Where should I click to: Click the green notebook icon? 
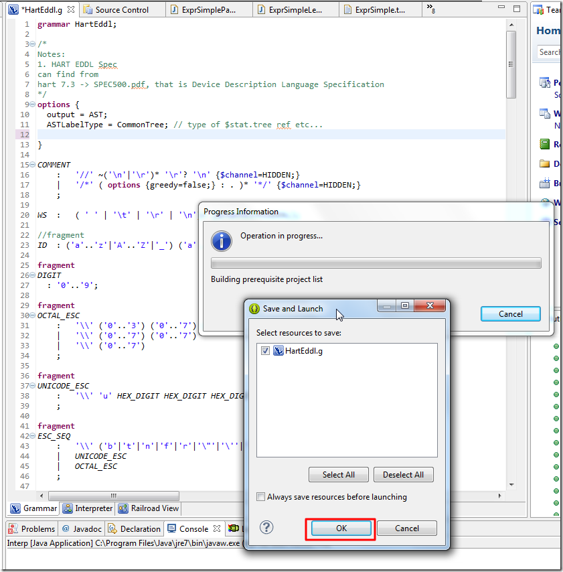point(545,144)
